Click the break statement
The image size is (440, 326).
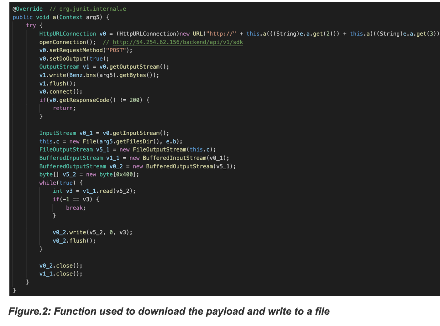76,208
